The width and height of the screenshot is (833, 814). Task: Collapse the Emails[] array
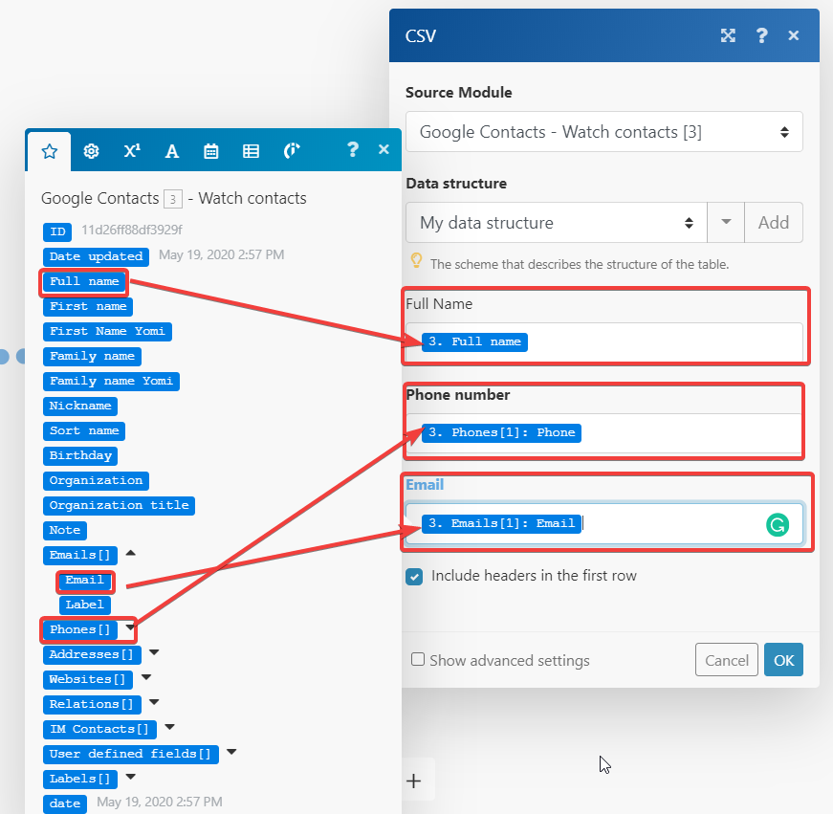[x=131, y=553]
